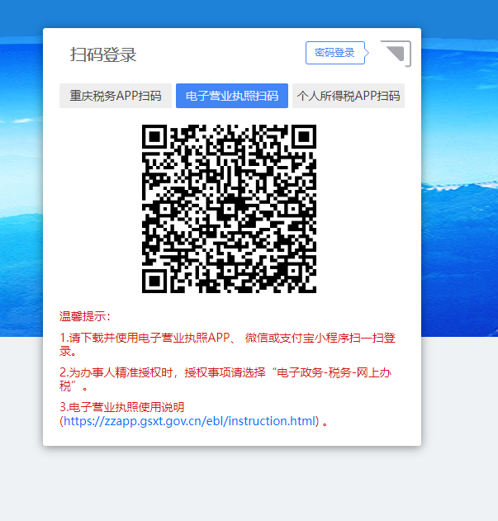Screen dimensions: 498x521
Task: Select the 重庆税务APP扫码 tab
Action: coord(116,96)
